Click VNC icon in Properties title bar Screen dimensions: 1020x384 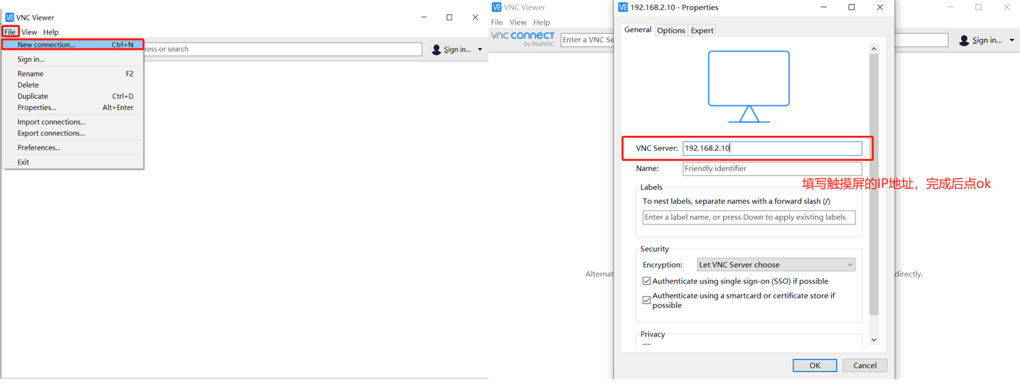pyautogui.click(x=623, y=8)
